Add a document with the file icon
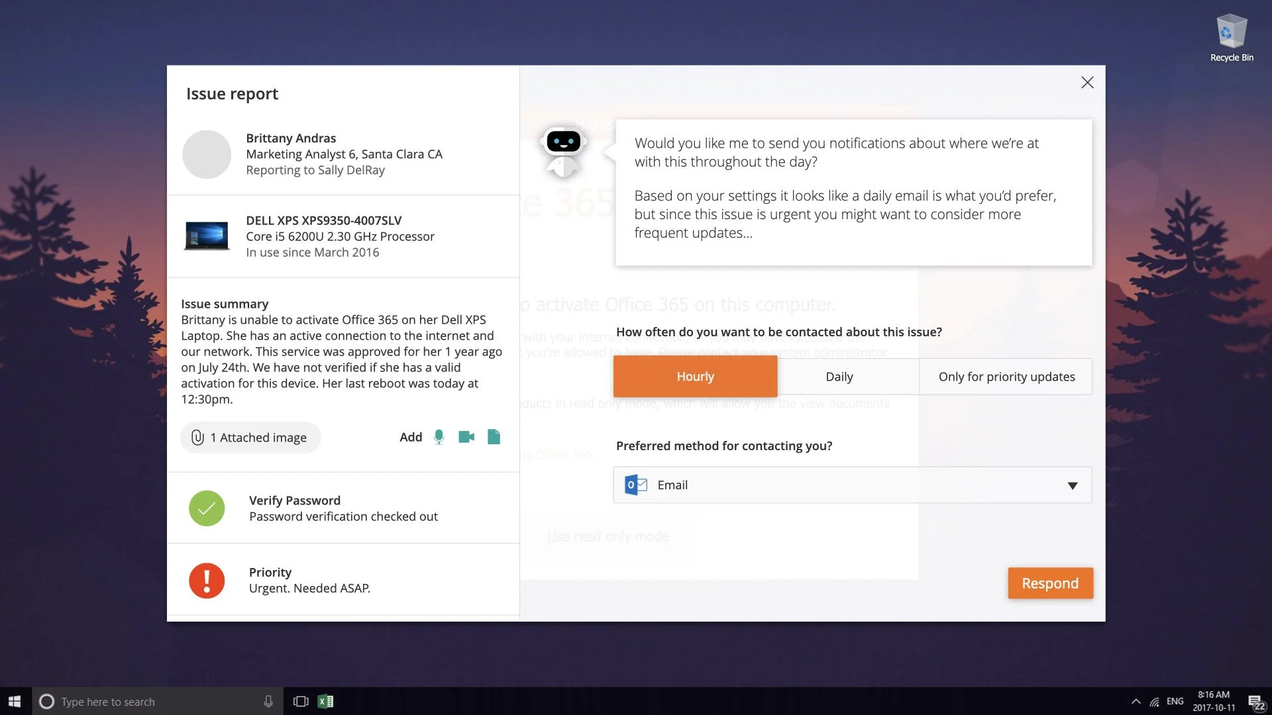1272x715 pixels. point(494,437)
